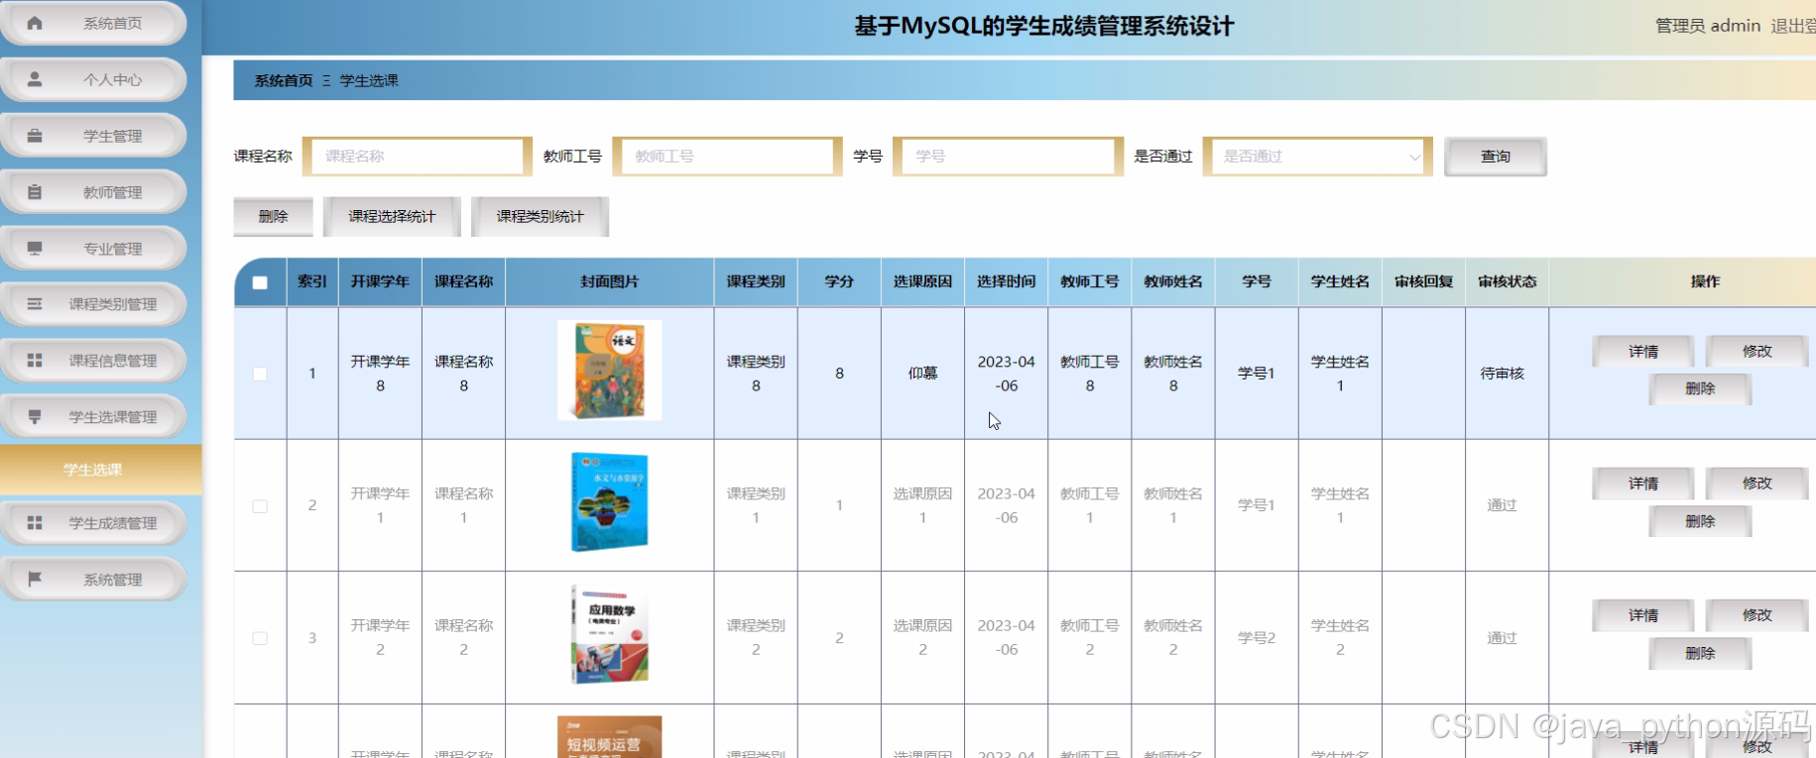Screen dimensions: 1816x758
Task: Click the grid icon beside 学生成绩管理
Action: 35,522
